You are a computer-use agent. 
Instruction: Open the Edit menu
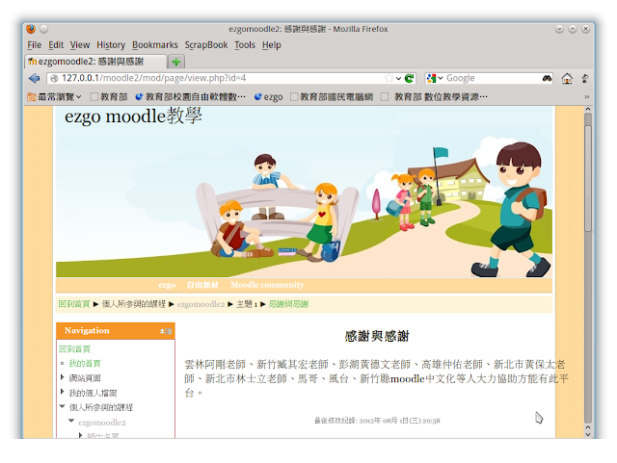[56, 45]
